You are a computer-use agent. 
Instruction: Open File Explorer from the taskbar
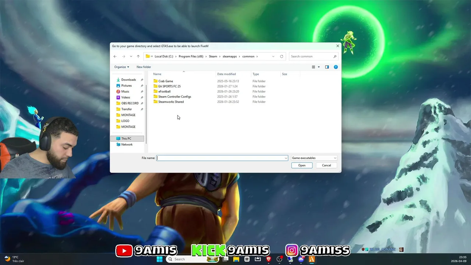[236, 259]
